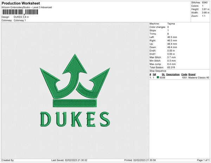Click the 'Code' column header
The image size is (211, 163).
point(184,74)
